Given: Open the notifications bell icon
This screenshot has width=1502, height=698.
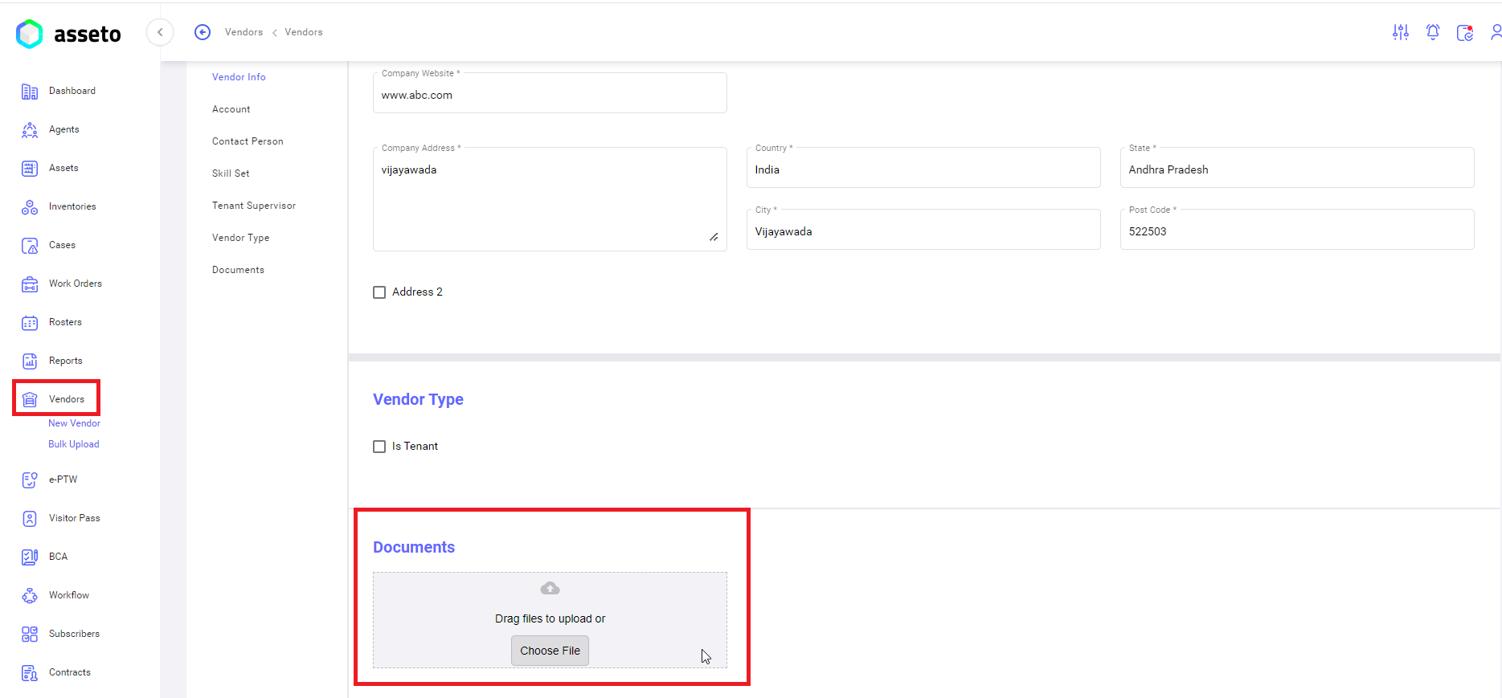Looking at the screenshot, I should pos(1433,32).
